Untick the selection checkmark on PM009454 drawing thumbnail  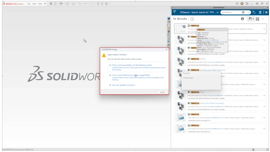click(184, 27)
